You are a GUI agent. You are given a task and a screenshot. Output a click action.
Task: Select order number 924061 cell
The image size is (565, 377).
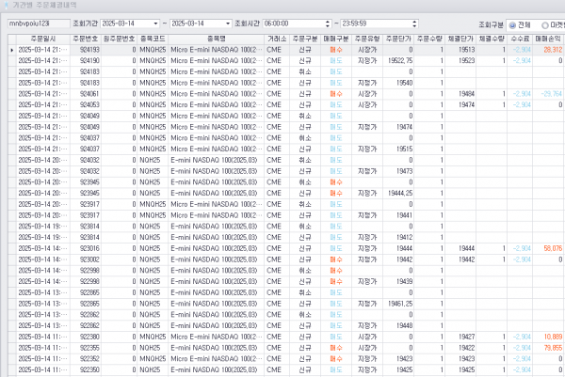(x=86, y=94)
